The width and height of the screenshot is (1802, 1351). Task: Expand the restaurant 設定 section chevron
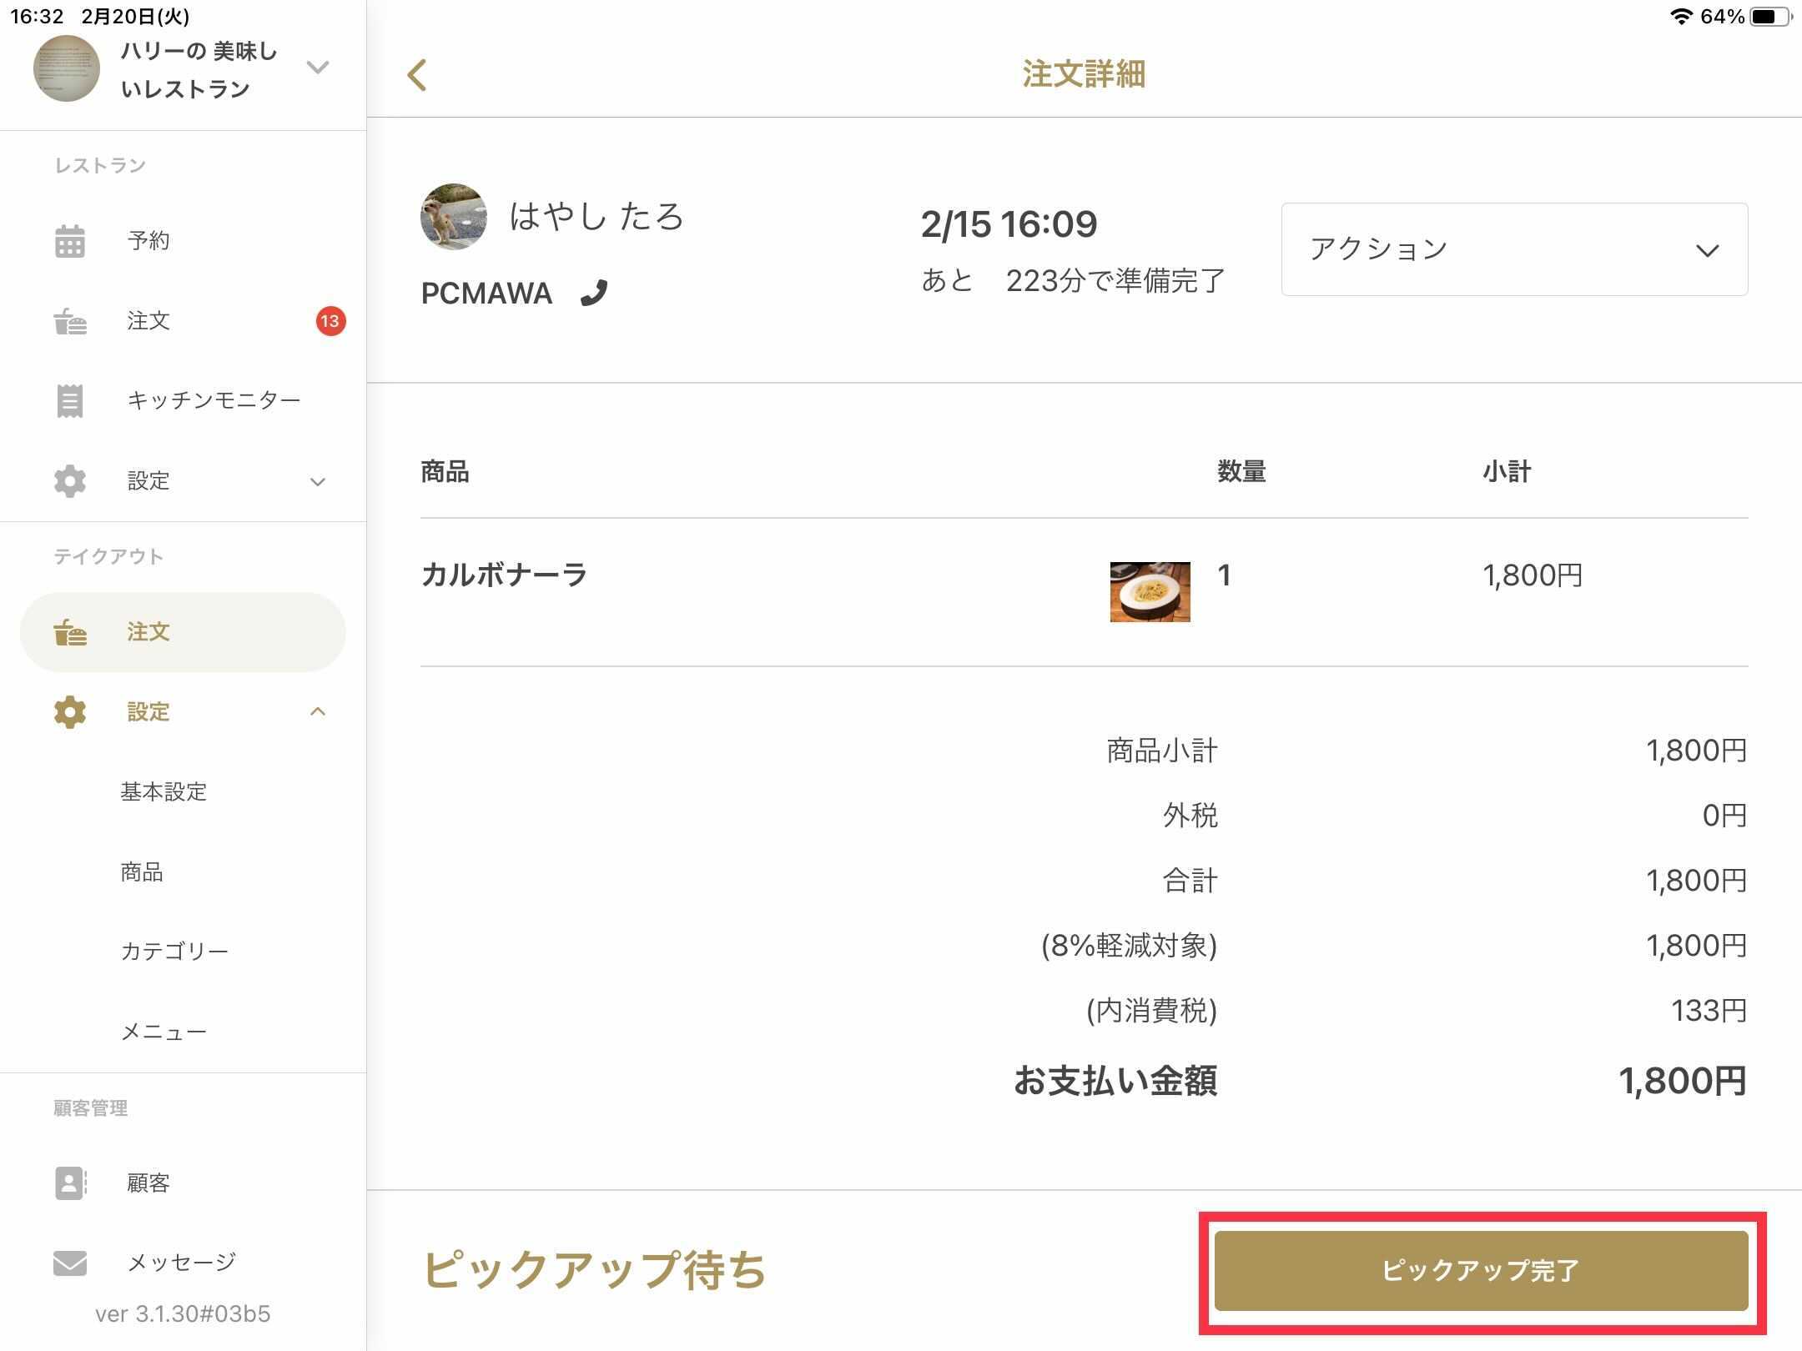[318, 482]
